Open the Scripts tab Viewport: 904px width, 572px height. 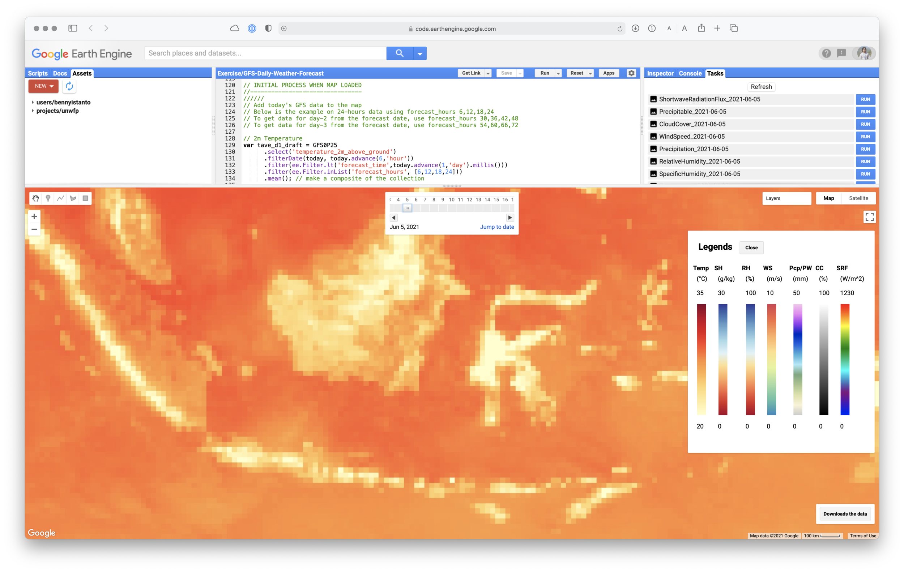point(38,73)
